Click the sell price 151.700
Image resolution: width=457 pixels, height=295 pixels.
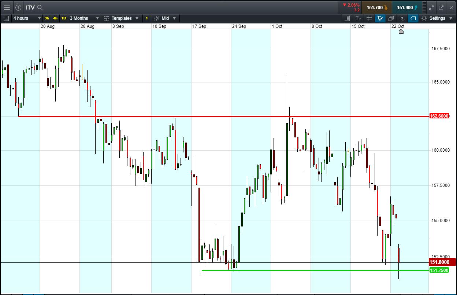pyautogui.click(x=376, y=7)
